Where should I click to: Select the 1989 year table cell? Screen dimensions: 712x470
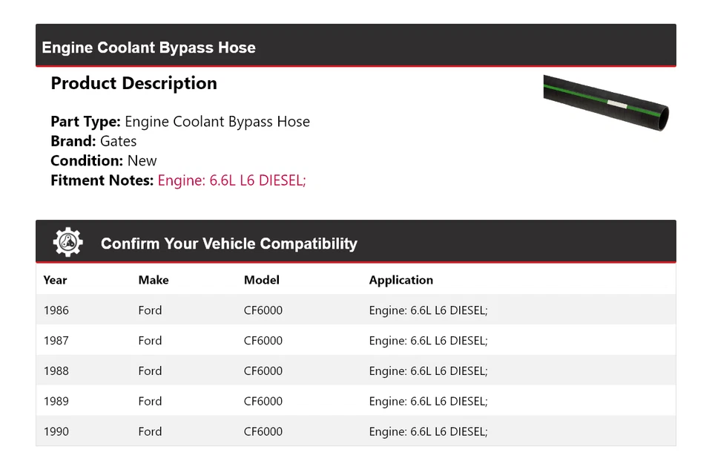click(x=56, y=401)
